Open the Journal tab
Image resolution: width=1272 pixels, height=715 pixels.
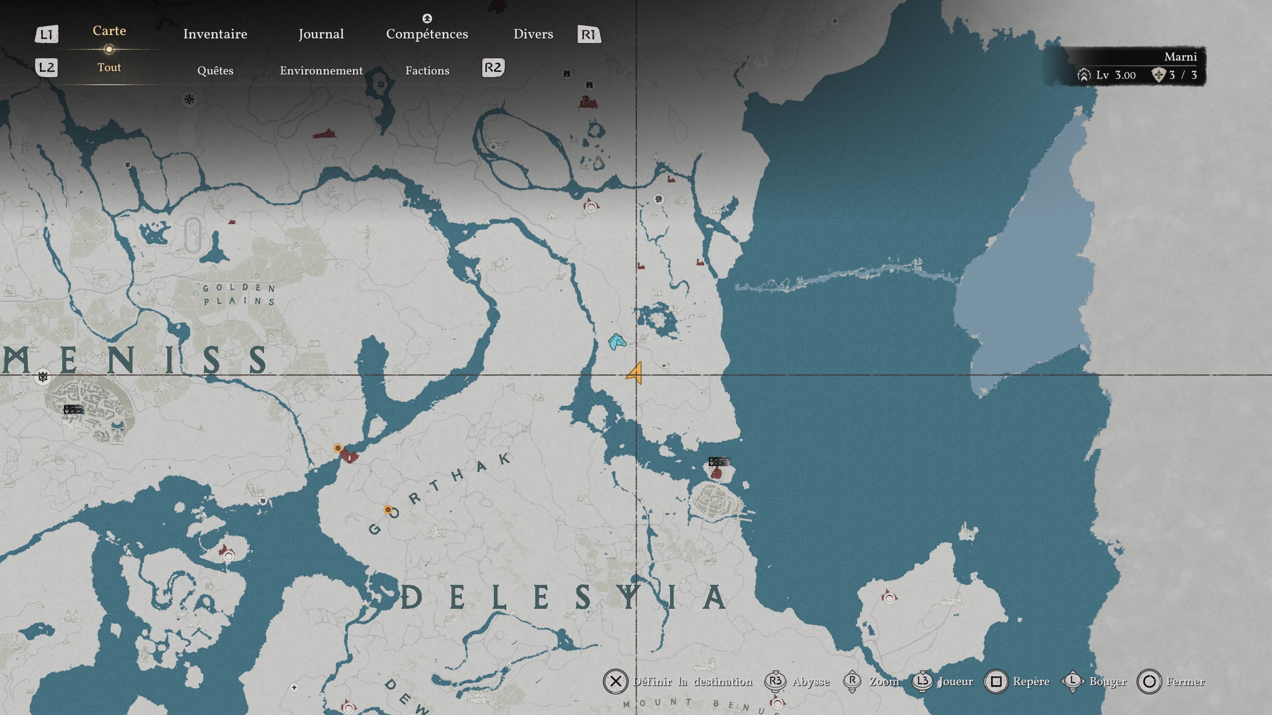321,34
